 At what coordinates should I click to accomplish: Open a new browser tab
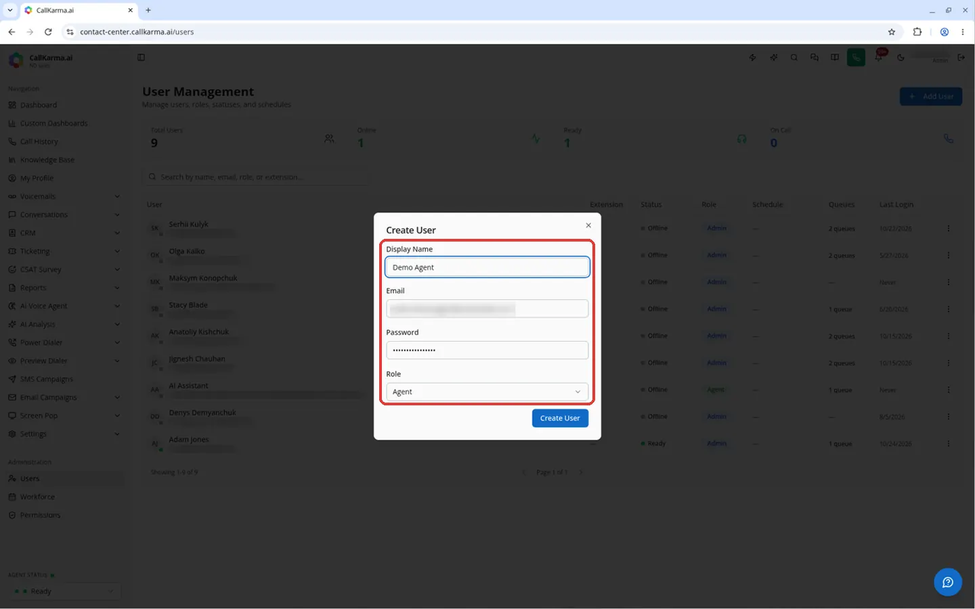(148, 10)
